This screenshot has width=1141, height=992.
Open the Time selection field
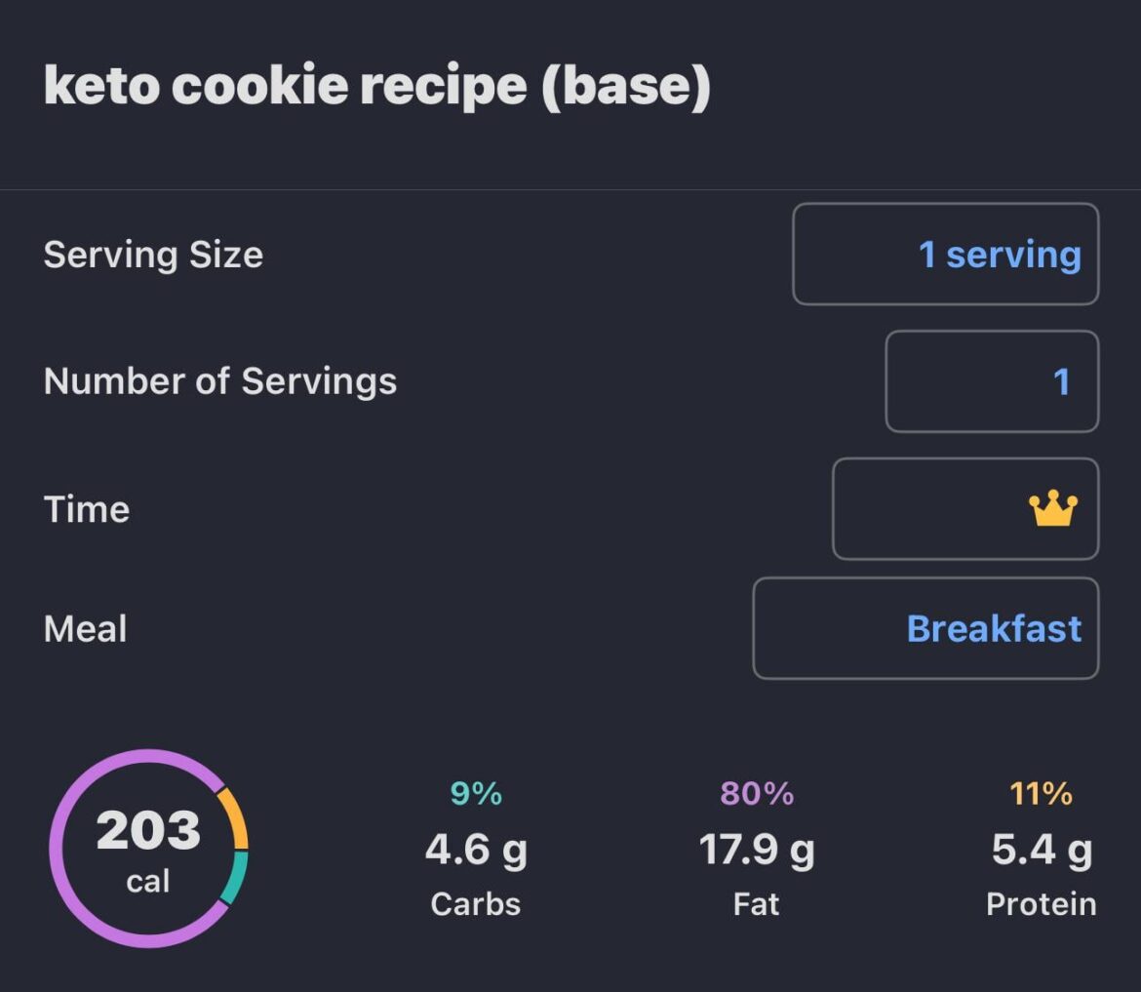click(x=965, y=508)
